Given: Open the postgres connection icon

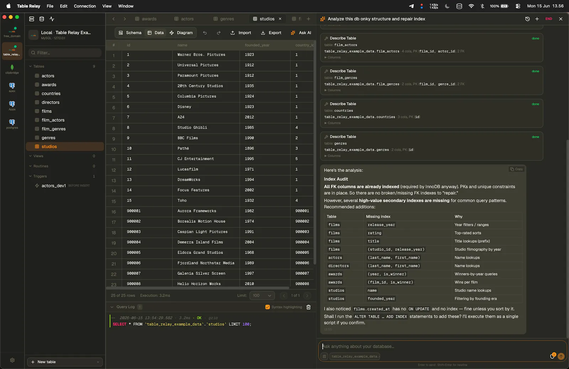Looking at the screenshot, I should coord(12,124).
